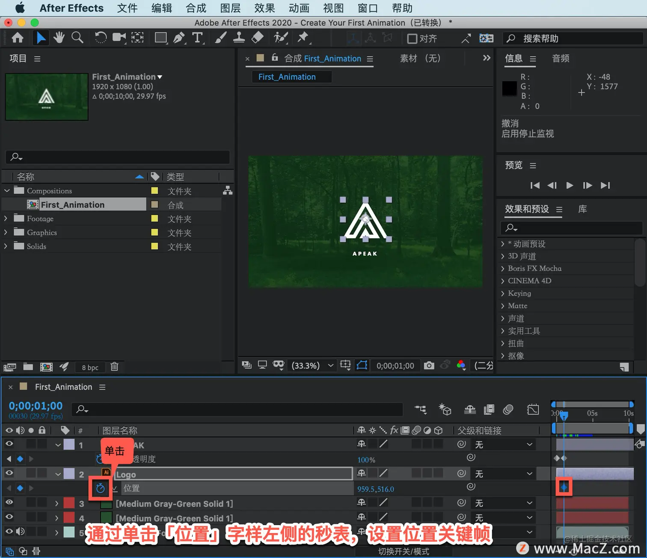Expand layer 3 properties

pyautogui.click(x=56, y=504)
